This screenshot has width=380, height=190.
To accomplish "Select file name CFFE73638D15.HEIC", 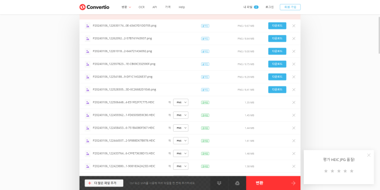I will point(123,154).
